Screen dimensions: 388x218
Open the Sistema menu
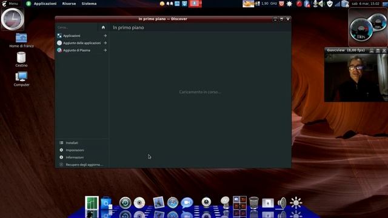pyautogui.click(x=89, y=4)
